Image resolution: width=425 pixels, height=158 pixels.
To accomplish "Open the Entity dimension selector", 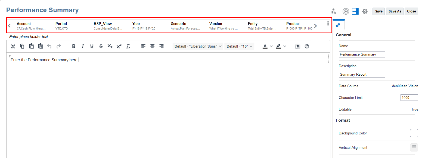I will (262, 26).
